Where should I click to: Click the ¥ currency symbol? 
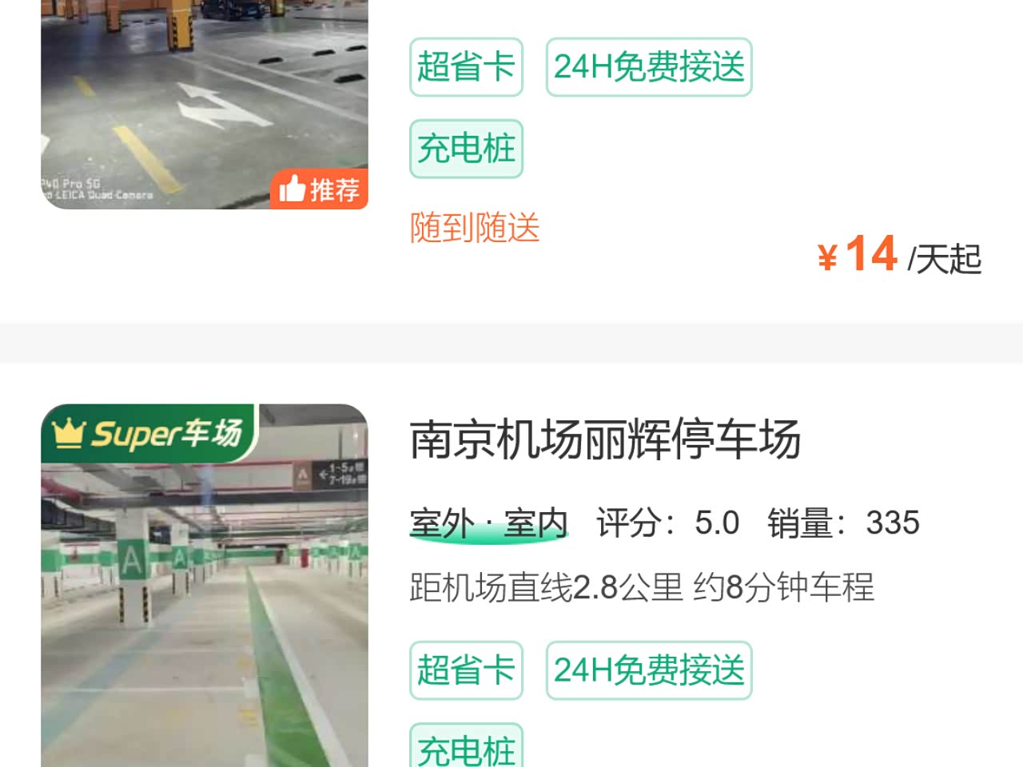(x=828, y=257)
